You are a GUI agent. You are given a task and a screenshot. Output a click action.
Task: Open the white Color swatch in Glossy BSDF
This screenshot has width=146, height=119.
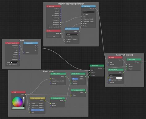click(x=119, y=78)
